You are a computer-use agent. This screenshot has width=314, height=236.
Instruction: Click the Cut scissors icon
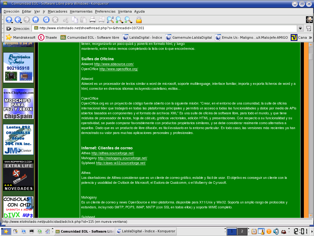[66, 20]
